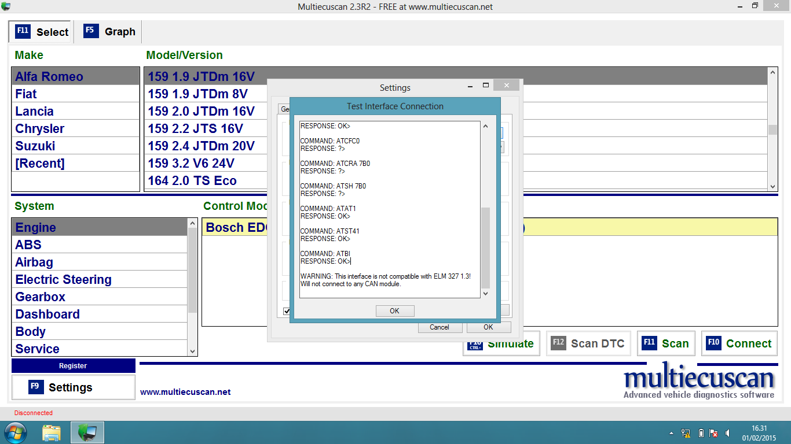Click the F10 Connect button
Screen dimensions: 791x444
(x=739, y=343)
